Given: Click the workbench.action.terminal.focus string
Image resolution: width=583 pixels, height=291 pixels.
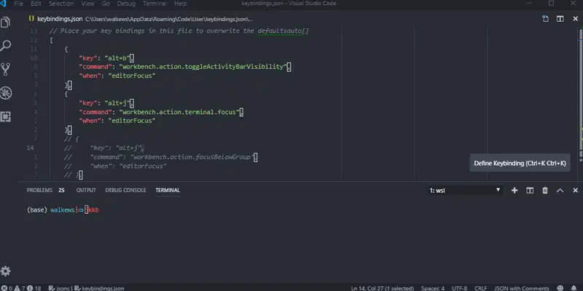Looking at the screenshot, I should pos(179,112).
